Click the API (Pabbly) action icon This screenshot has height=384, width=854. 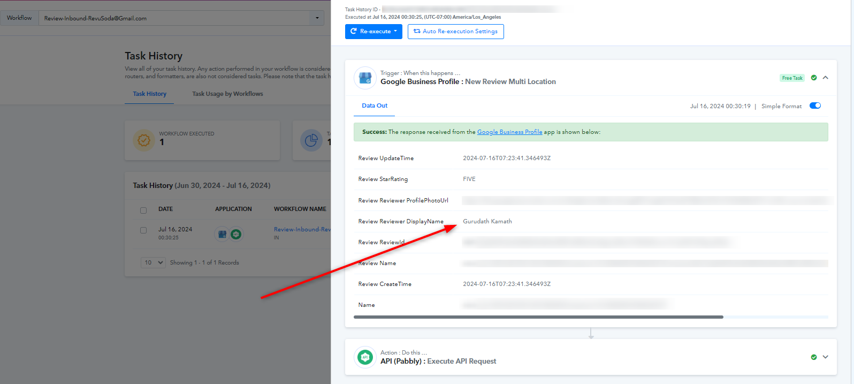click(x=365, y=357)
